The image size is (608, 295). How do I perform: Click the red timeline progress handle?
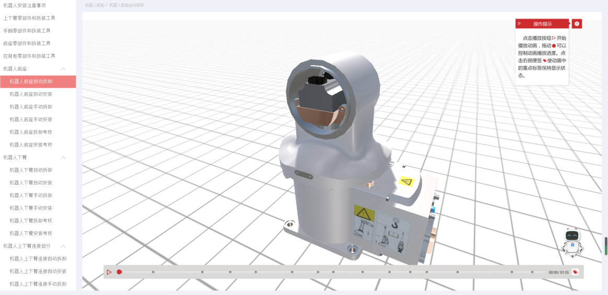point(119,272)
